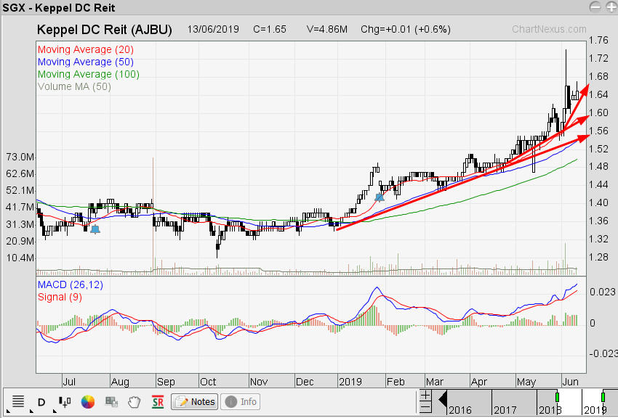Select 2016 on the timeline navigator
The image size is (618, 418).
pos(460,410)
